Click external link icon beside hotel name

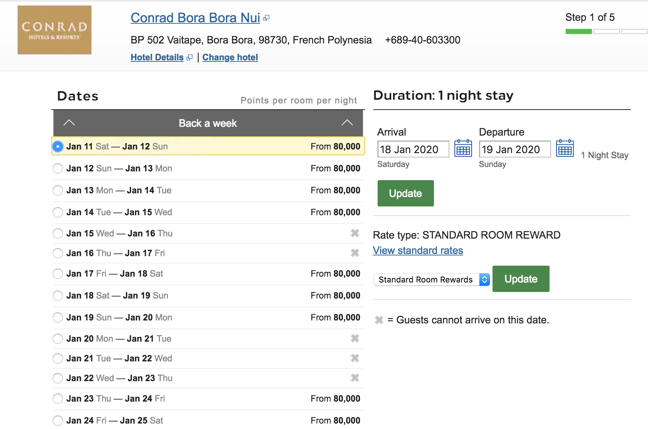click(x=266, y=18)
